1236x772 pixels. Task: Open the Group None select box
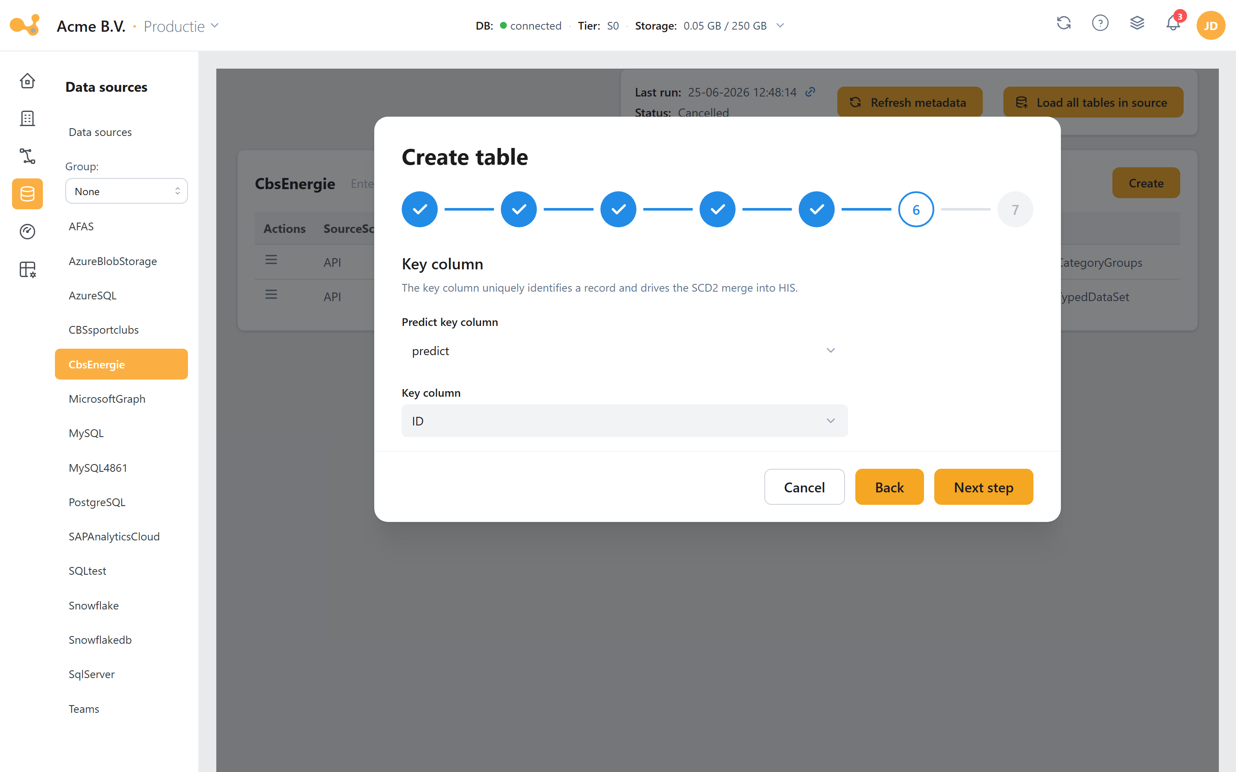tap(126, 191)
